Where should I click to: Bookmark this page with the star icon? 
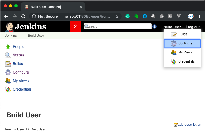117,16
